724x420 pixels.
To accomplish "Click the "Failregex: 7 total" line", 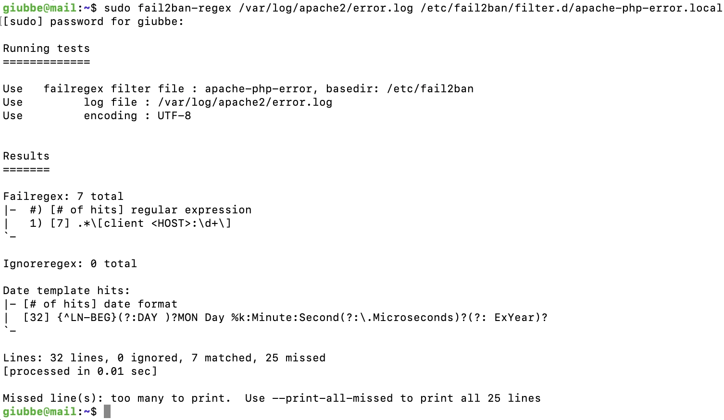I will coord(63,197).
